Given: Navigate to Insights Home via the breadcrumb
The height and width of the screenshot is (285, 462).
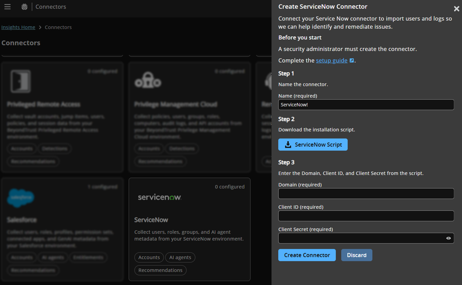Looking at the screenshot, I should (x=18, y=27).
